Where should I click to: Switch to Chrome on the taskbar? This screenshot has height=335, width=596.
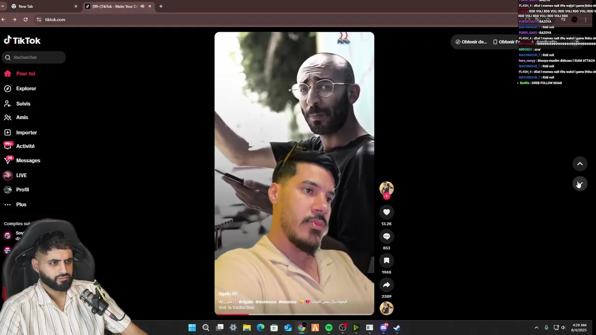pyautogui.click(x=302, y=328)
